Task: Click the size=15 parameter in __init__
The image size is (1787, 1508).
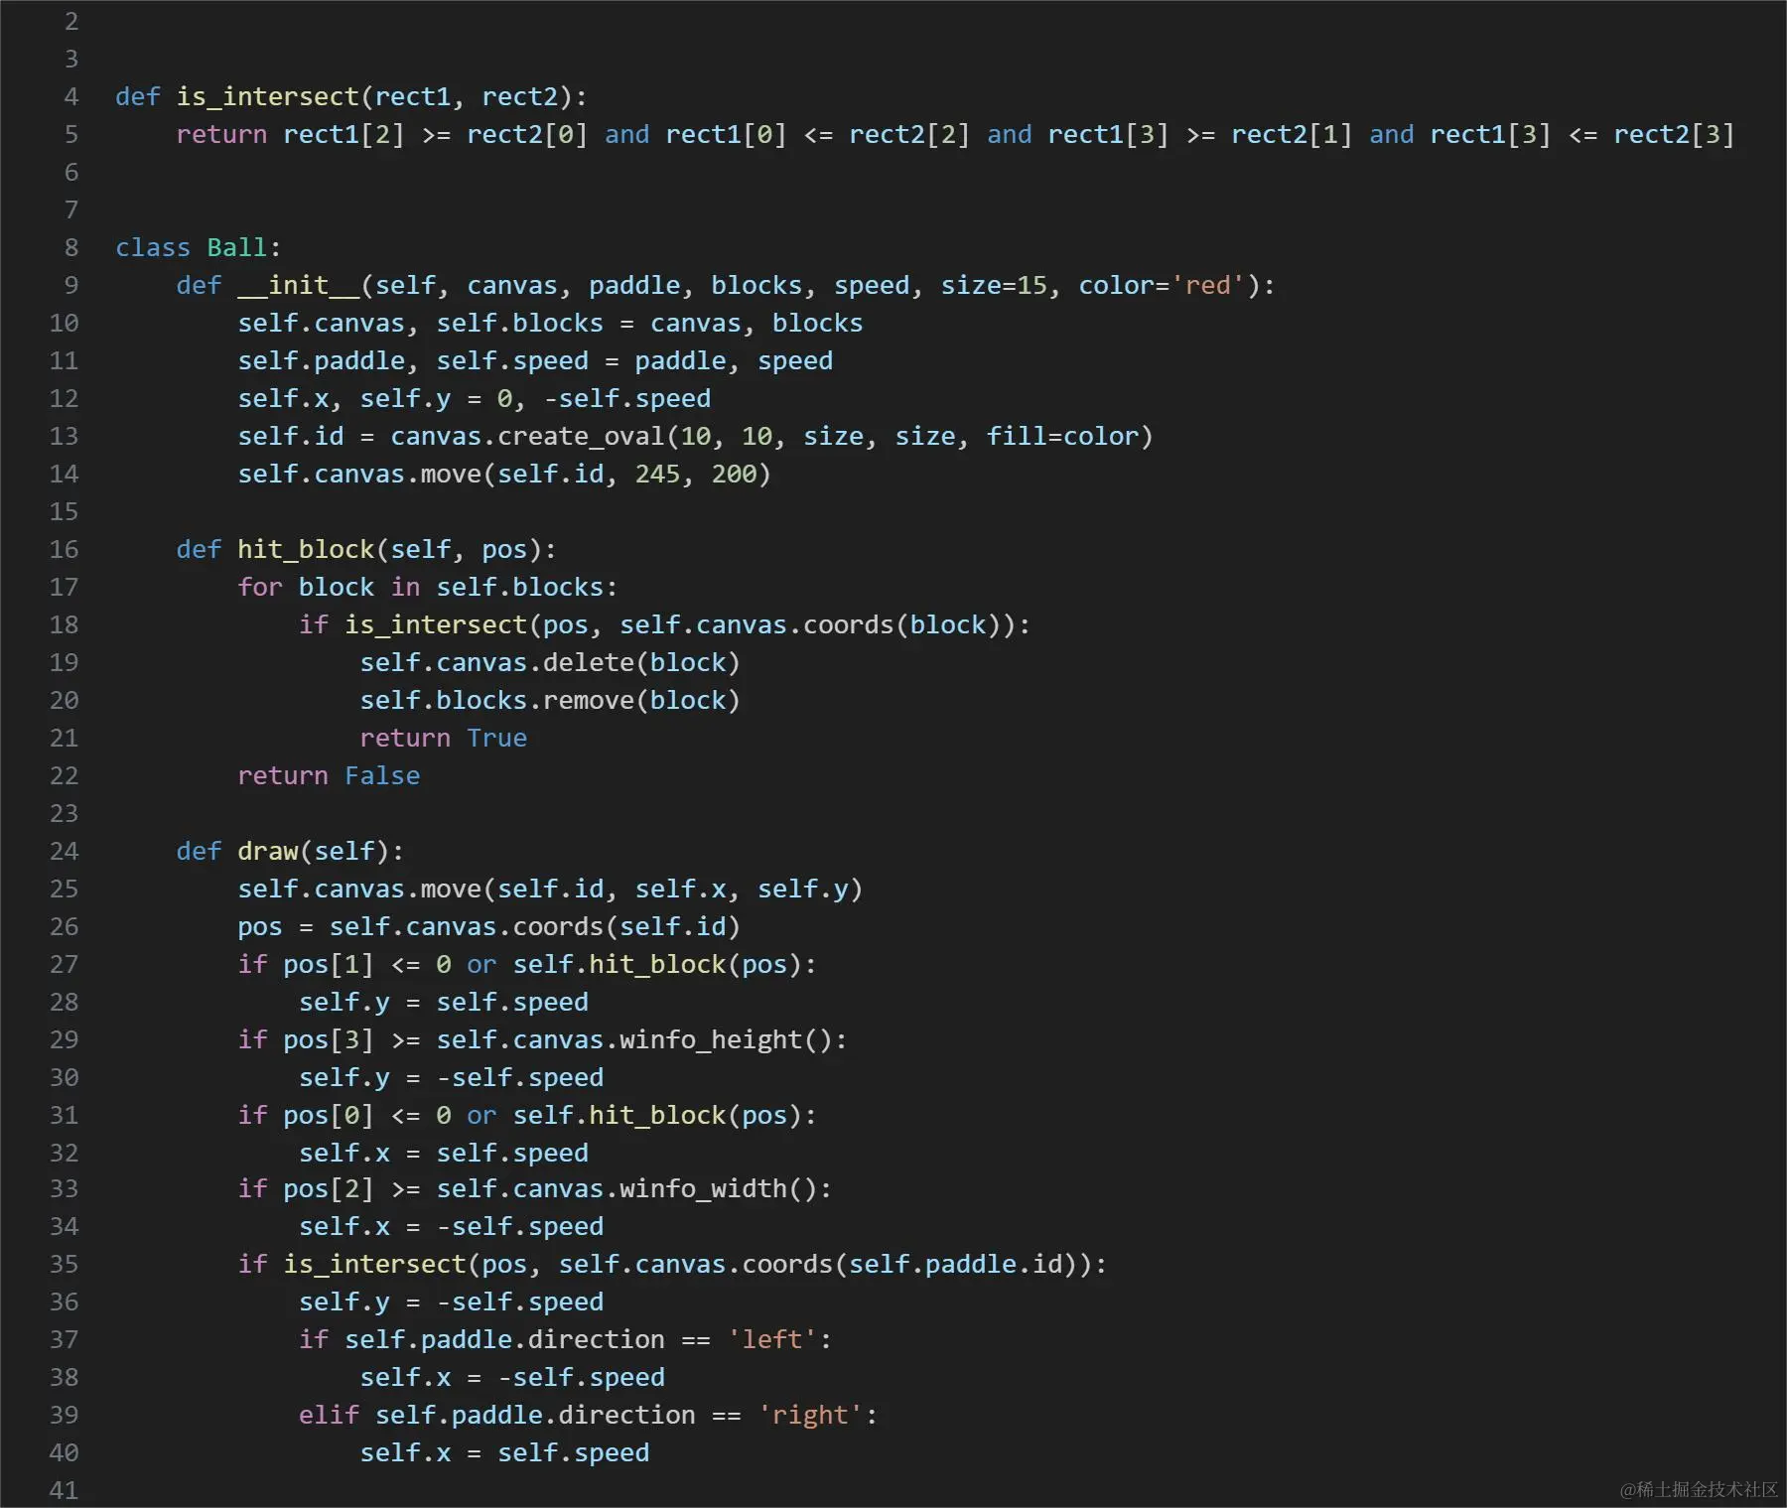Action: coord(994,286)
